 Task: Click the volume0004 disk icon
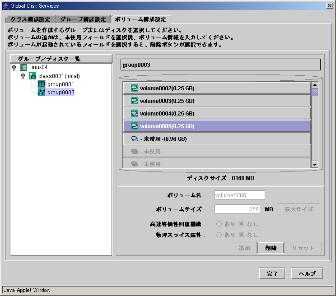134,113
